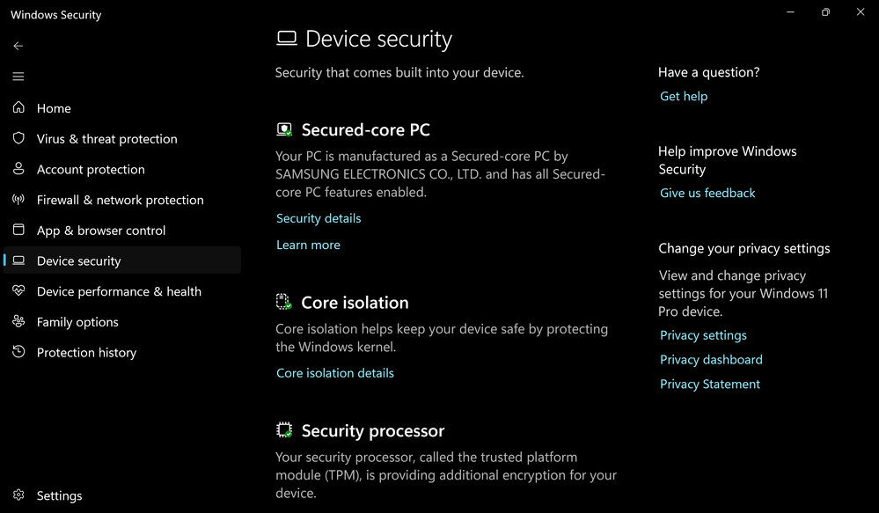
Task: Click the Firewall & network protection antenna icon
Action: tap(18, 199)
